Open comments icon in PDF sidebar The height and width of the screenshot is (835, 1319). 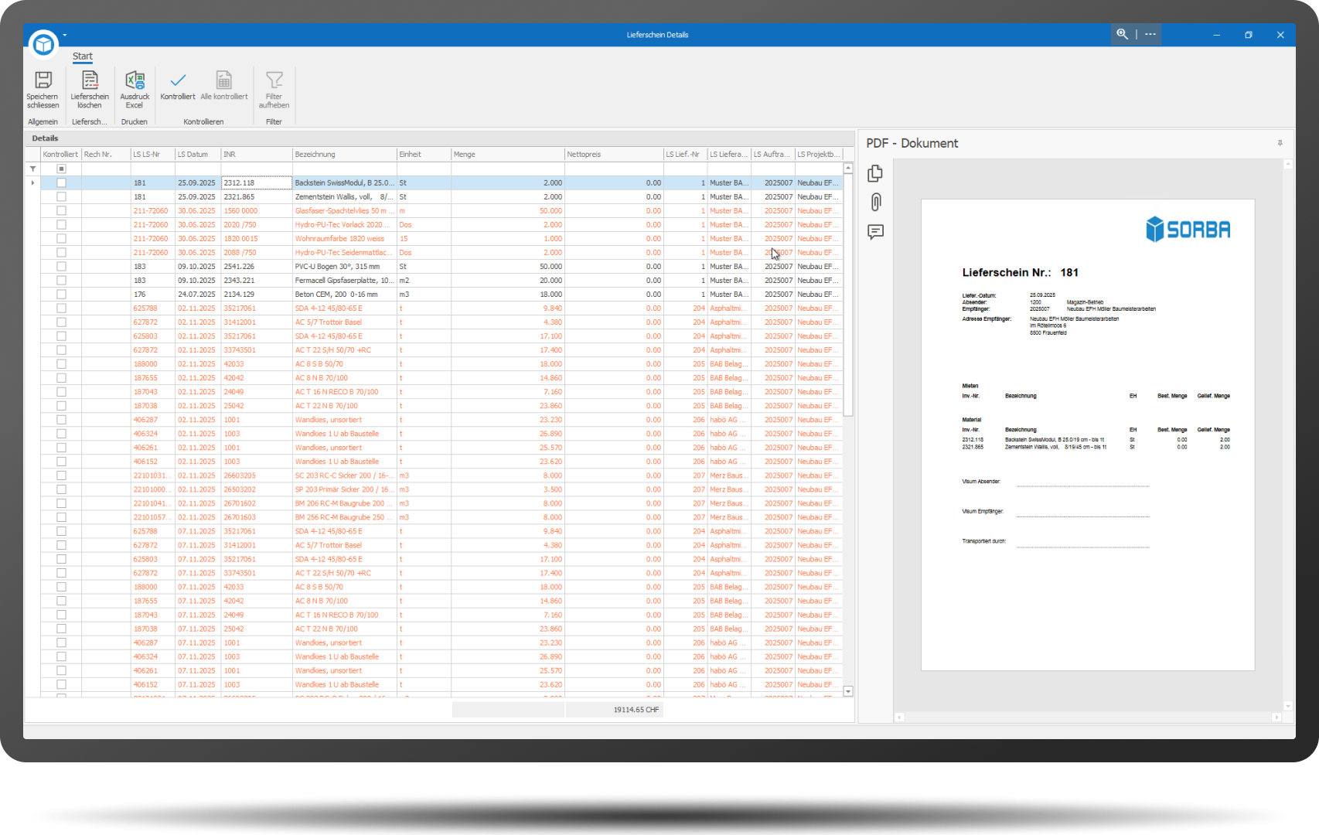pos(875,232)
